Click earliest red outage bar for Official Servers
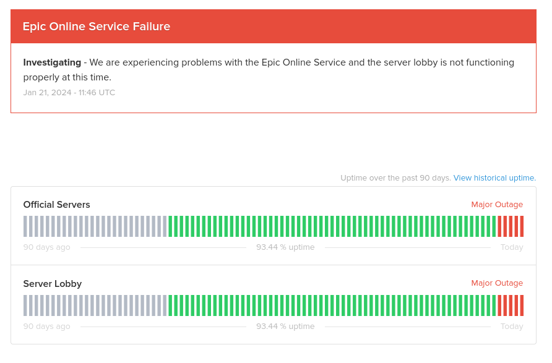 click(x=499, y=226)
